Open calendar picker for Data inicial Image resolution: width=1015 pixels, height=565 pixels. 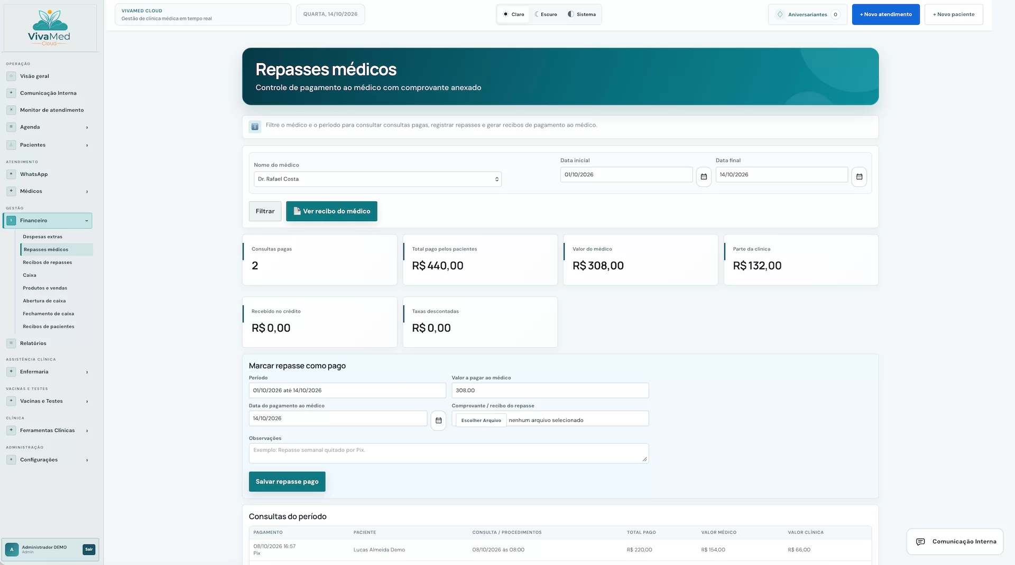(704, 177)
